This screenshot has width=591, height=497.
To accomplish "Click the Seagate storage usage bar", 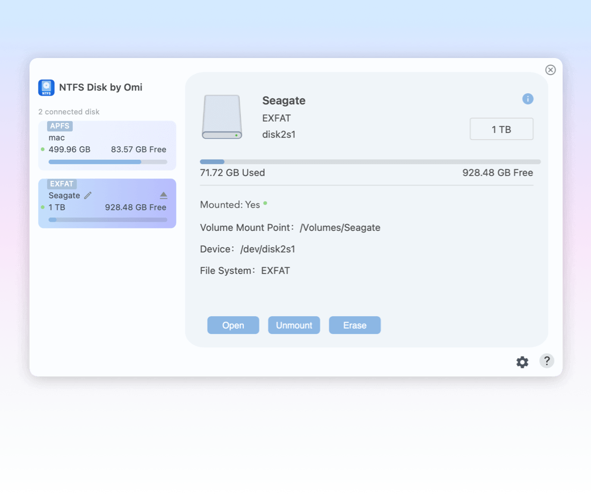I will click(x=369, y=161).
